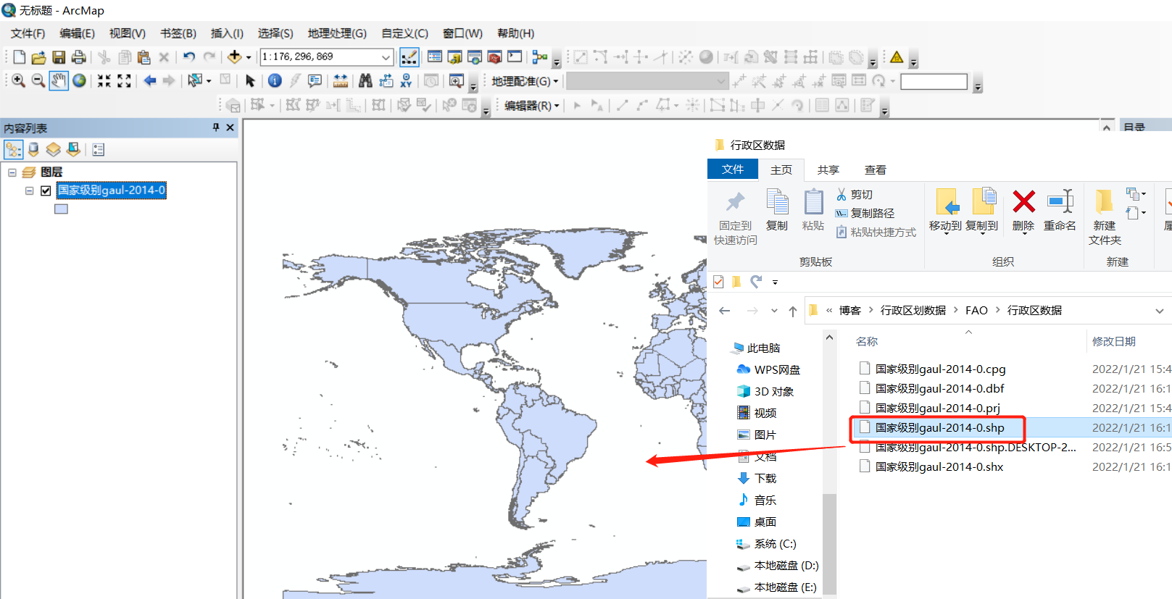Open the Find binoculars tool

point(365,80)
